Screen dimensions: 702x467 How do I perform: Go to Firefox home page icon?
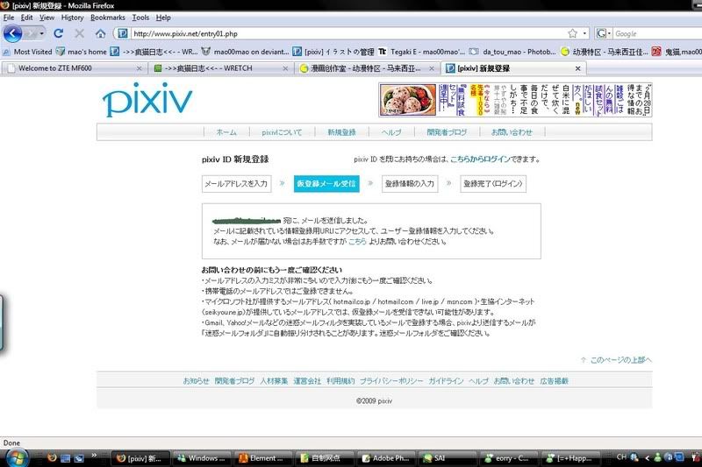[x=100, y=33]
